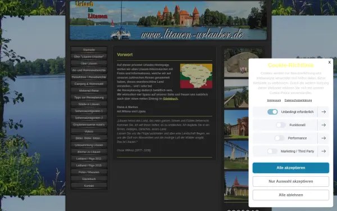Open the Datenschutzerklärung link
337x211 pixels.
pyautogui.click(x=298, y=100)
